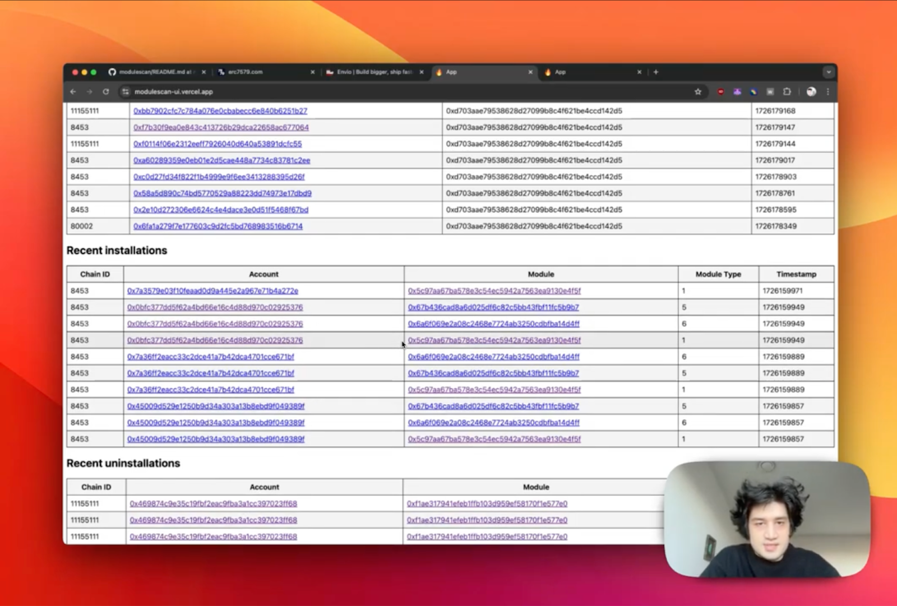897x606 pixels.
Task: Click the red extension icon in toolbar
Action: pos(720,91)
